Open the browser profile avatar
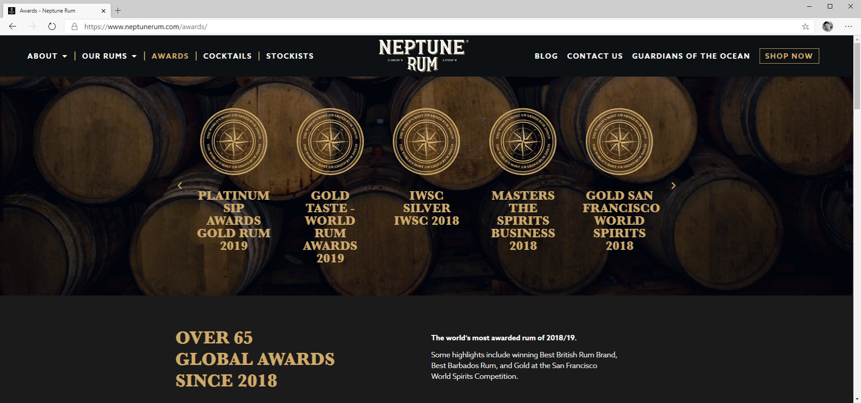Screen dimensions: 861x403 [827, 26]
